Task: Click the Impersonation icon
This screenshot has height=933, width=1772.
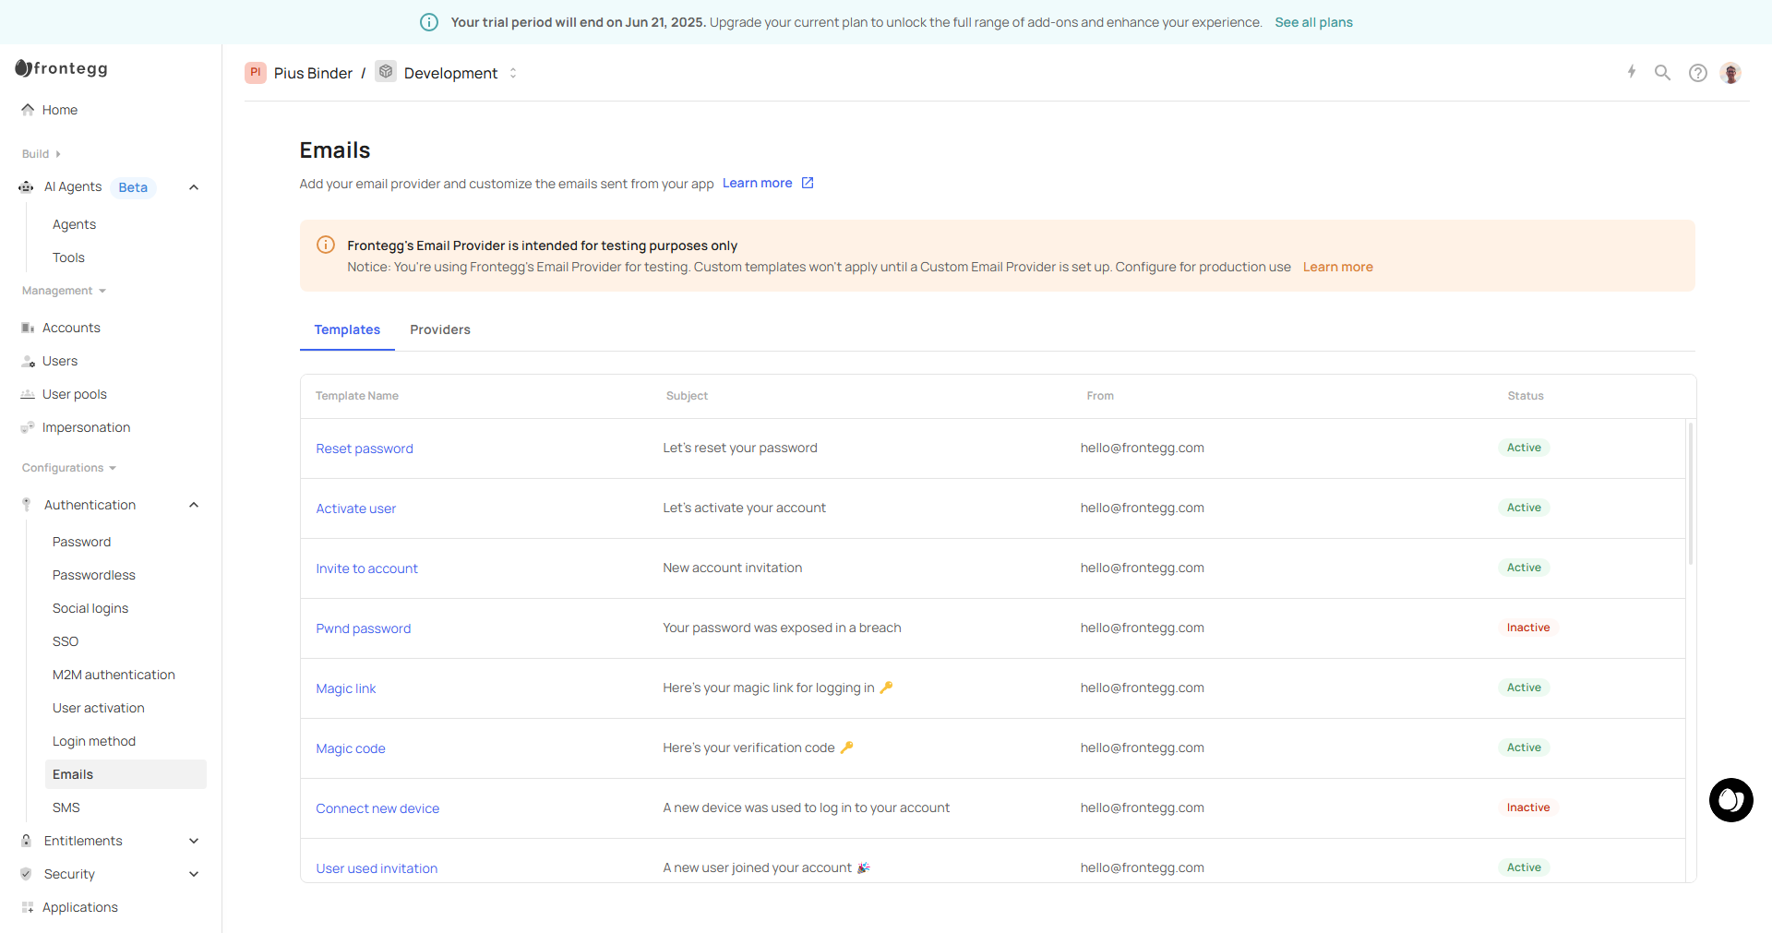Action: click(28, 427)
